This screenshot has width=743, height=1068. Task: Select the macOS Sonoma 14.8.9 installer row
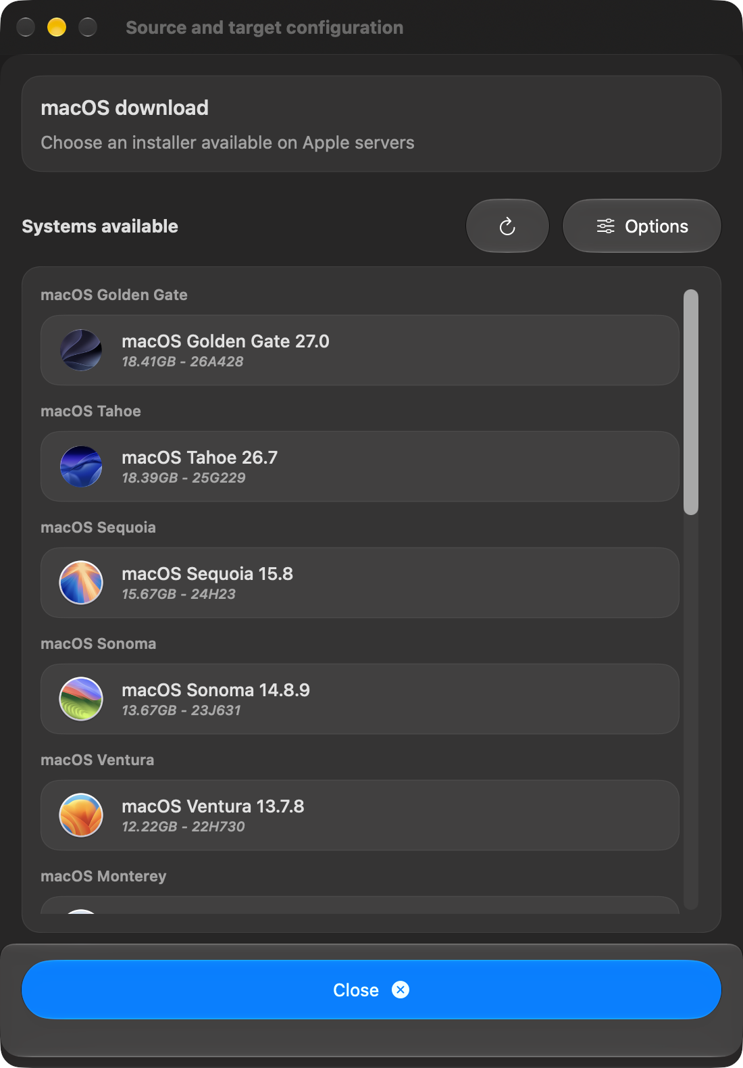pyautogui.click(x=360, y=699)
